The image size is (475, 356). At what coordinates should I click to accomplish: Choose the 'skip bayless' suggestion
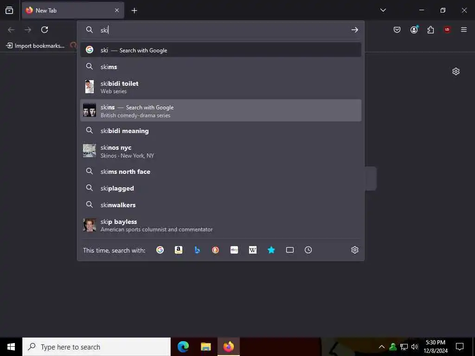(x=220, y=225)
